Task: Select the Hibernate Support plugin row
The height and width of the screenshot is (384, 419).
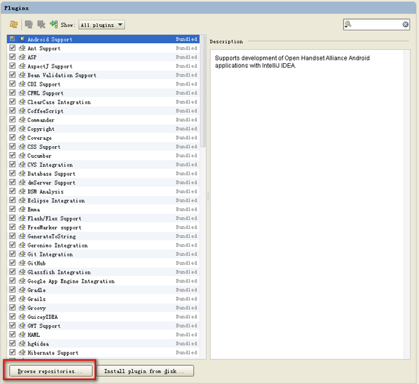Action: pos(103,352)
